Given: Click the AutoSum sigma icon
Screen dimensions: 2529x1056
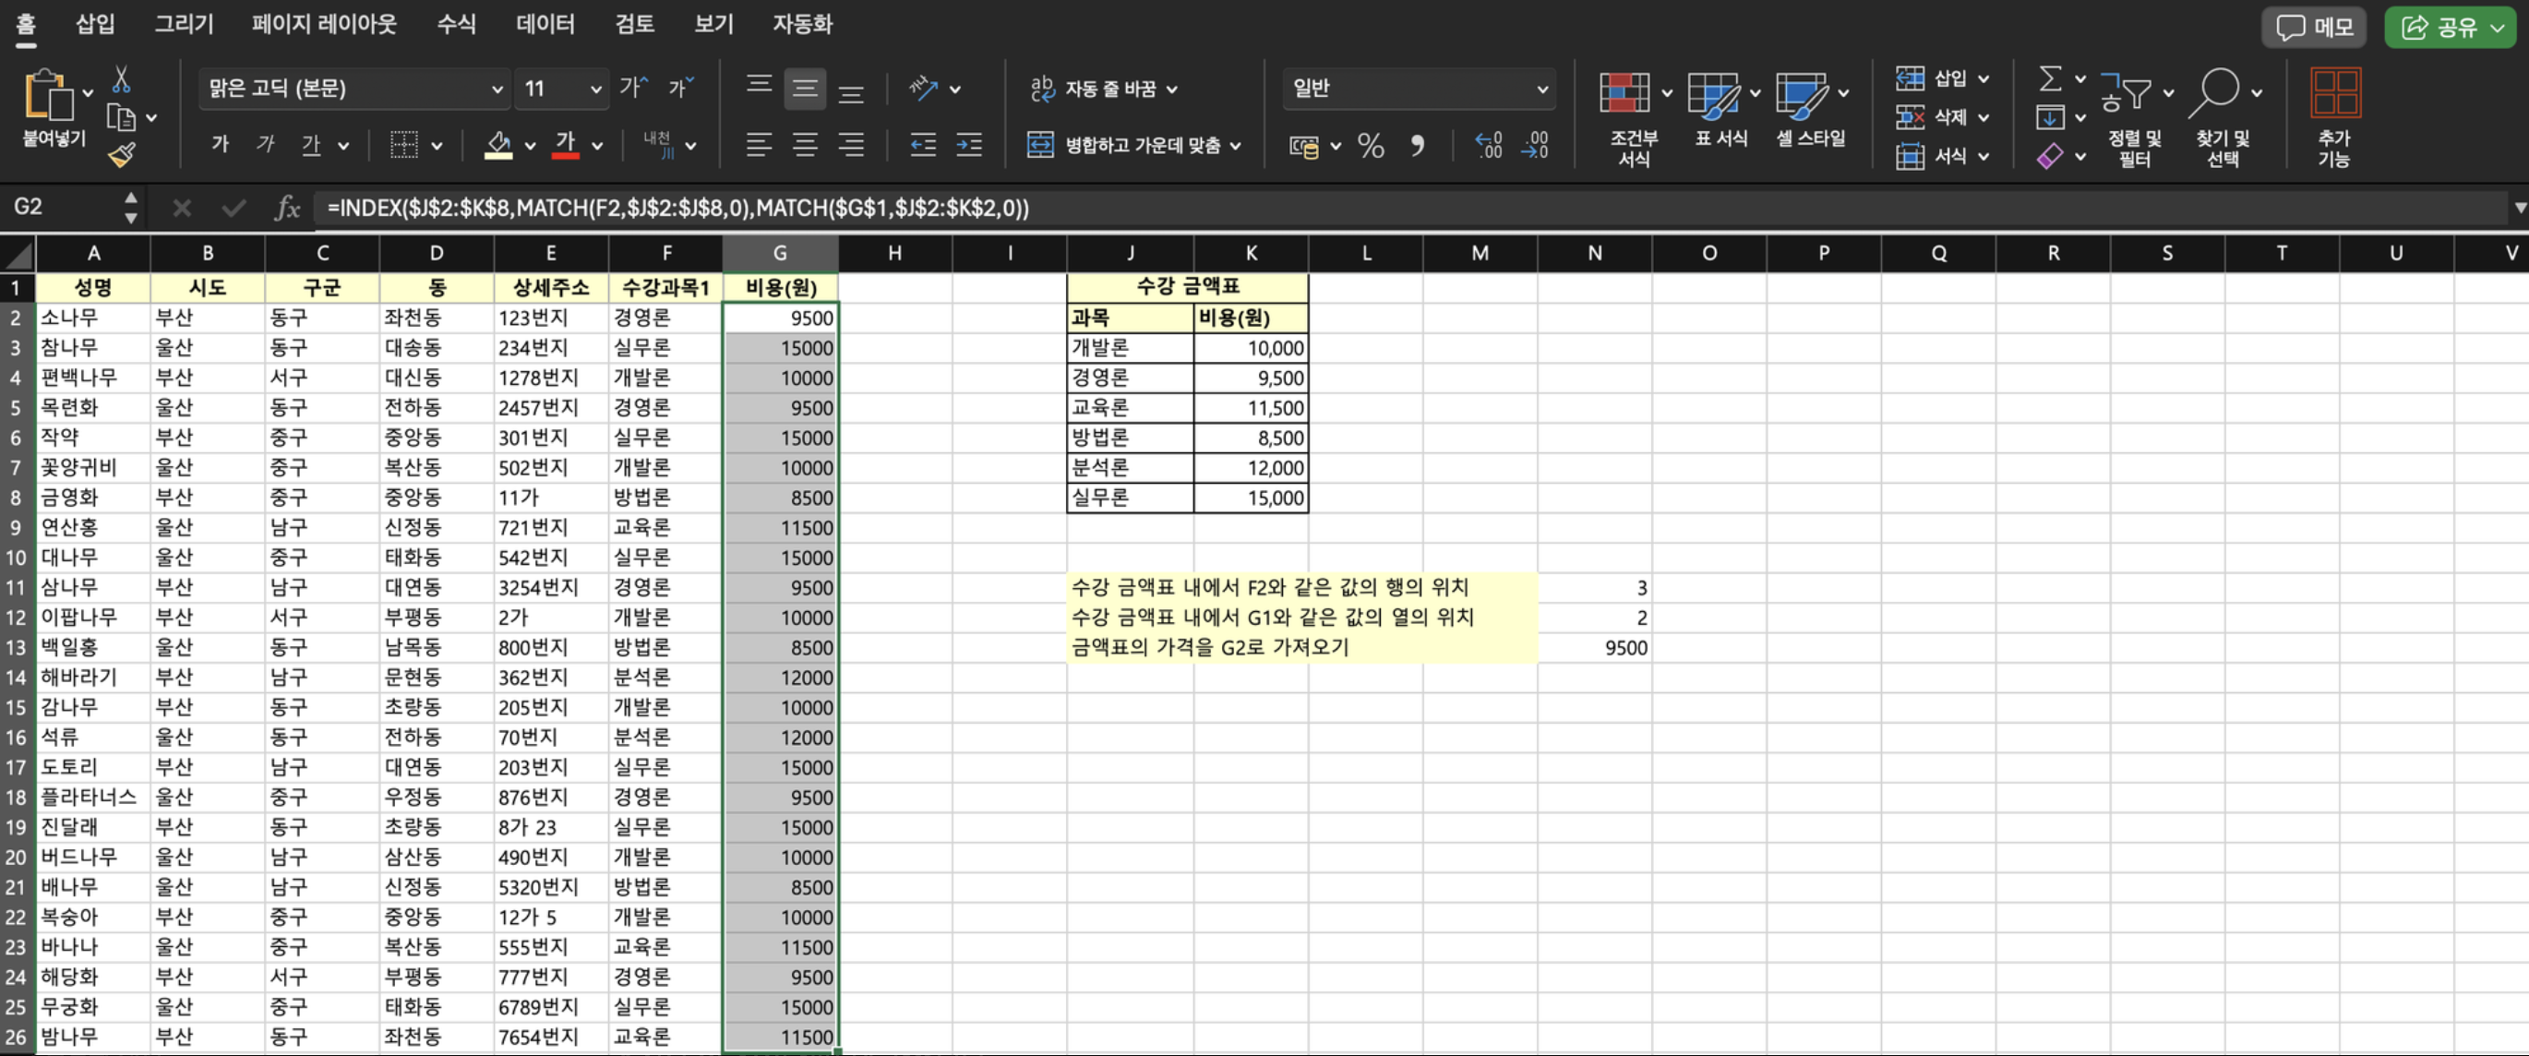Looking at the screenshot, I should coord(2050,78).
